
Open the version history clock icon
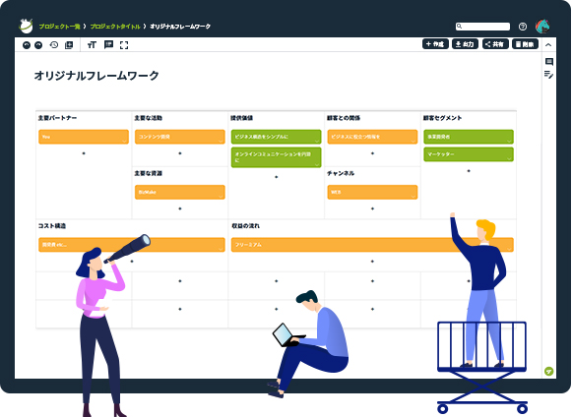54,45
